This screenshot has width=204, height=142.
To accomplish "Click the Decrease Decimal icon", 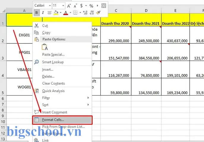I will [x=91, y=12].
